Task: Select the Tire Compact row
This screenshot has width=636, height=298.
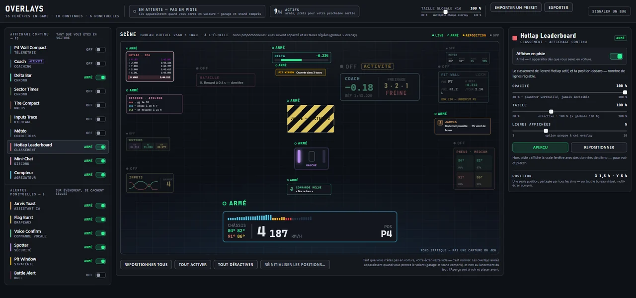Action: (x=58, y=105)
